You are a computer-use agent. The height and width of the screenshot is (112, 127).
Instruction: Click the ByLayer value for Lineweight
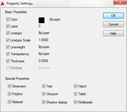(44, 47)
